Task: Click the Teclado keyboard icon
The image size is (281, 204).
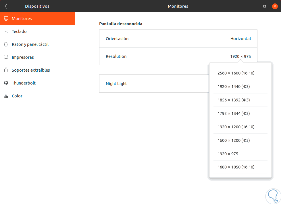Action: [6, 32]
